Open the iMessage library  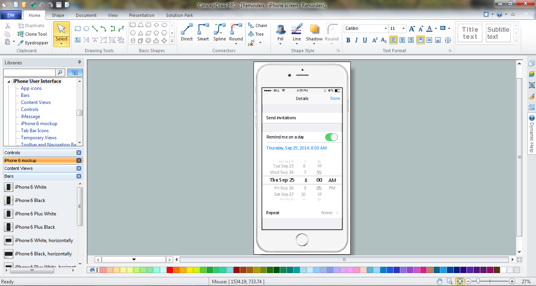click(31, 117)
